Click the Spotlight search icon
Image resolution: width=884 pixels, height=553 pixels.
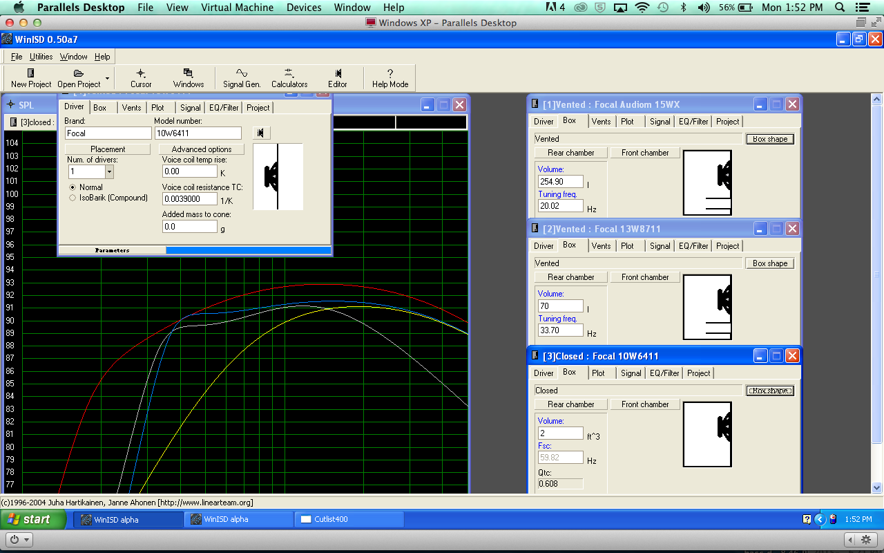pyautogui.click(x=840, y=8)
